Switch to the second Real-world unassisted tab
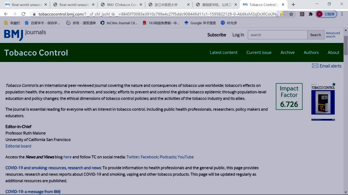The height and width of the screenshot is (195, 348). (x=74, y=5)
